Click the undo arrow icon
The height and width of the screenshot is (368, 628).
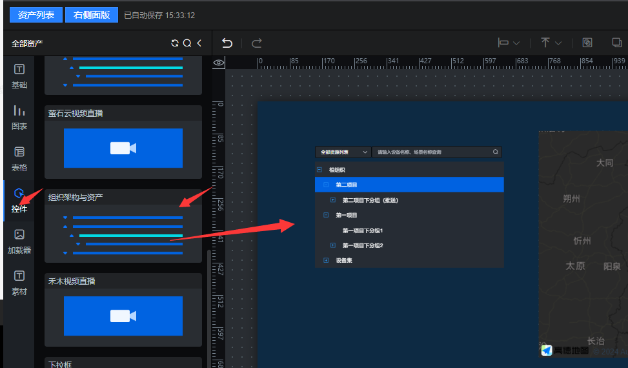click(x=227, y=43)
